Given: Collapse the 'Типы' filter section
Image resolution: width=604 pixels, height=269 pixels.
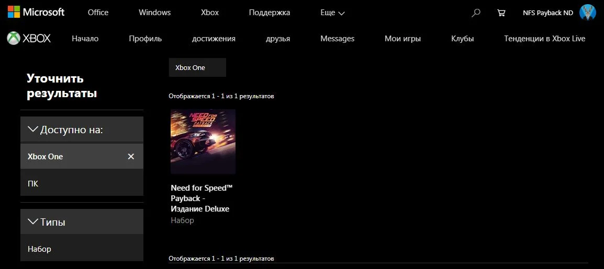Looking at the screenshot, I should coord(82,222).
